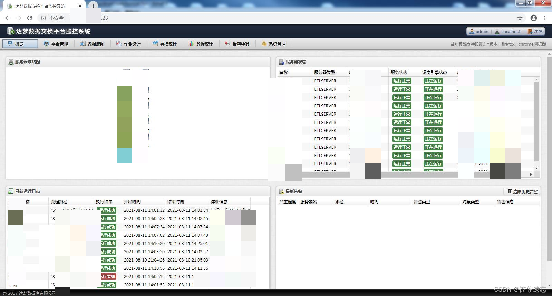552x296 pixels.
Task: Click the browser forward arrow
Action: click(x=19, y=18)
